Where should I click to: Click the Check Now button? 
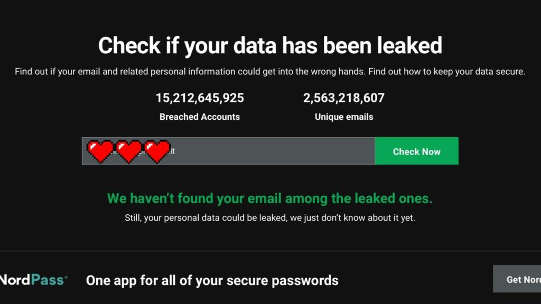416,151
